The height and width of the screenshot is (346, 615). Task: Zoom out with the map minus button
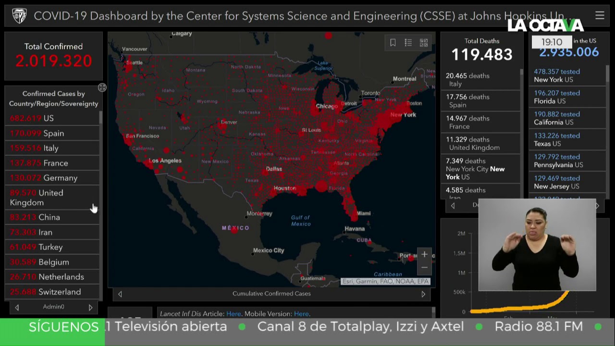(424, 268)
